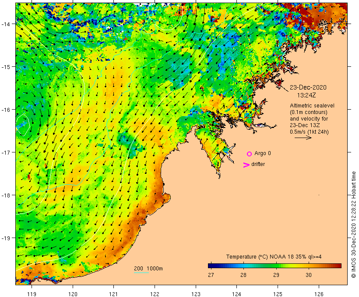Click the magenta Argo 0 circle marker
This screenshot has width=359, height=297.
[250, 154]
